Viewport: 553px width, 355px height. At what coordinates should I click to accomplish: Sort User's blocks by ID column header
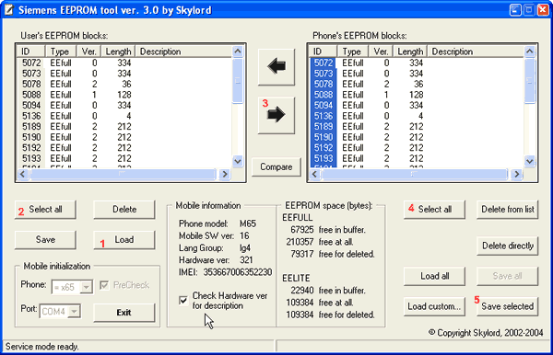click(31, 52)
